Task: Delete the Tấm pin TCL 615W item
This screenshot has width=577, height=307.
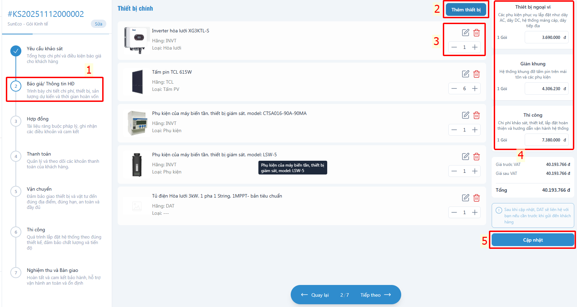Action: pyautogui.click(x=477, y=74)
